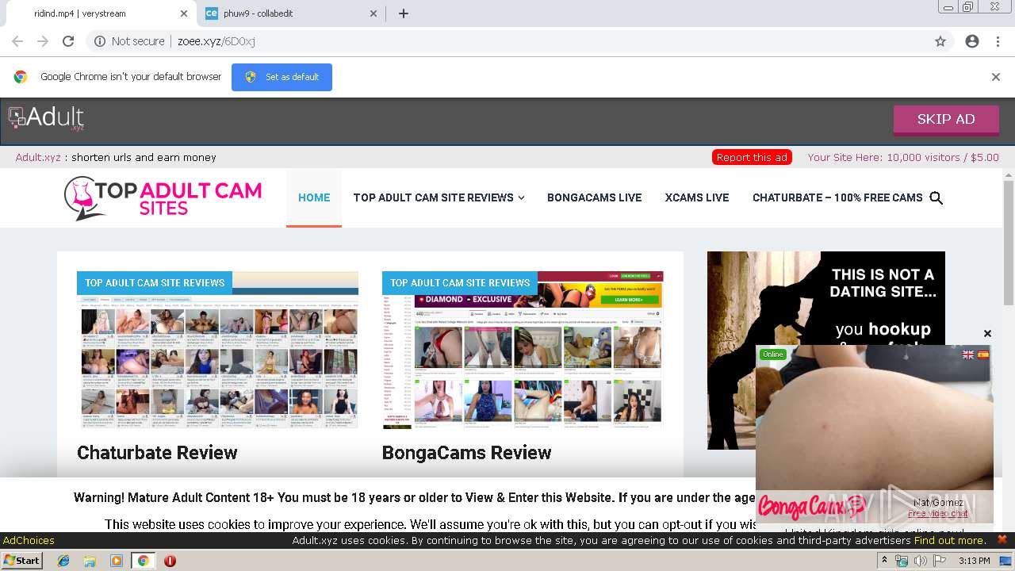Select the UK flag on the video popup
Image resolution: width=1015 pixels, height=571 pixels.
coord(968,354)
